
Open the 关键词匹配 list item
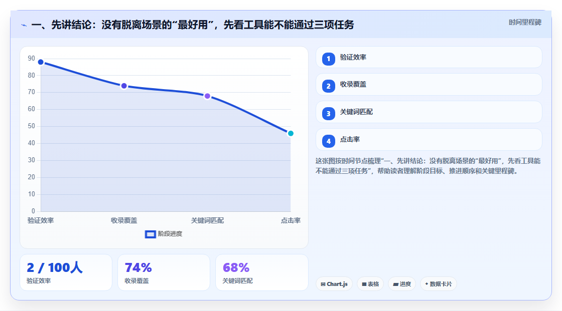[x=429, y=112]
